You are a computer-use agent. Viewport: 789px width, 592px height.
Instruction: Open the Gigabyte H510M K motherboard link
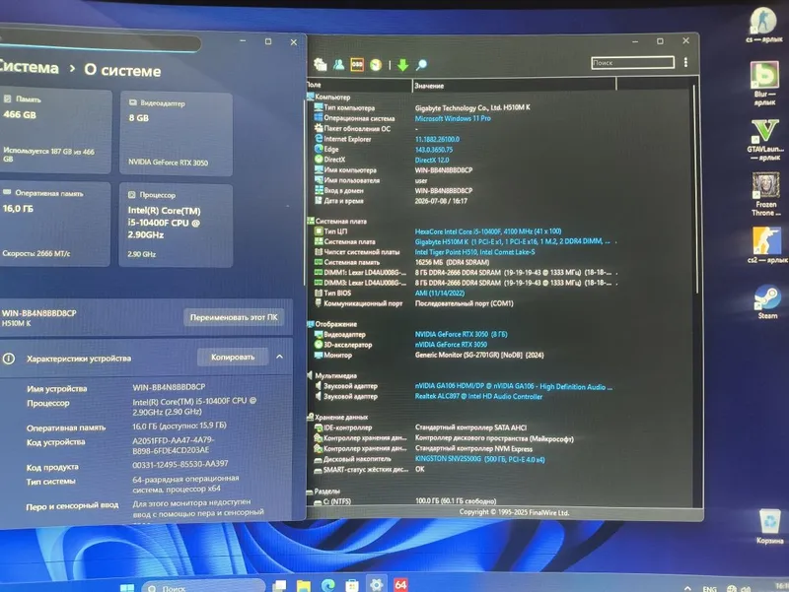[512, 241]
